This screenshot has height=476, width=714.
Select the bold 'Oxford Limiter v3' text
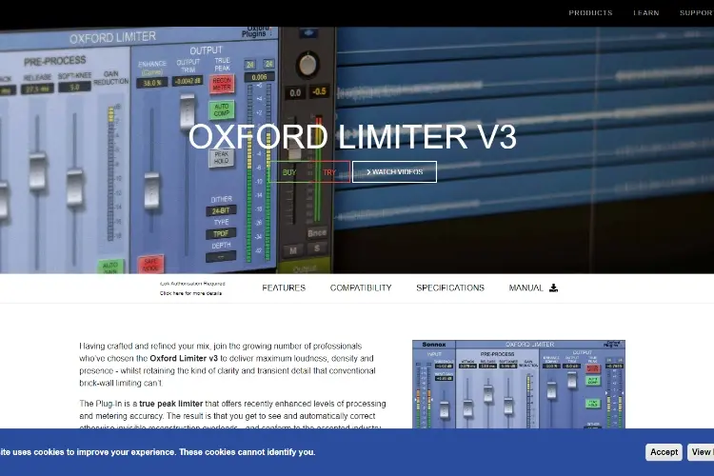(x=184, y=359)
